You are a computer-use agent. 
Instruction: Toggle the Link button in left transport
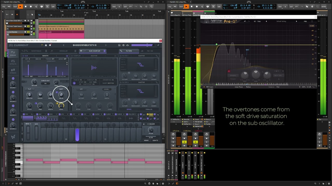[53, 6]
